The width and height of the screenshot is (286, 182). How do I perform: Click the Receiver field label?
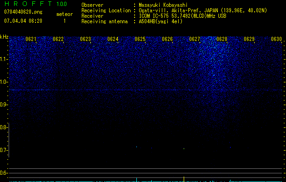click(x=92, y=16)
